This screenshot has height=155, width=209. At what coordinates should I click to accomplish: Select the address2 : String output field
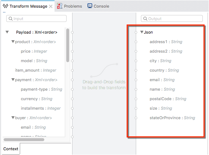[166, 51]
